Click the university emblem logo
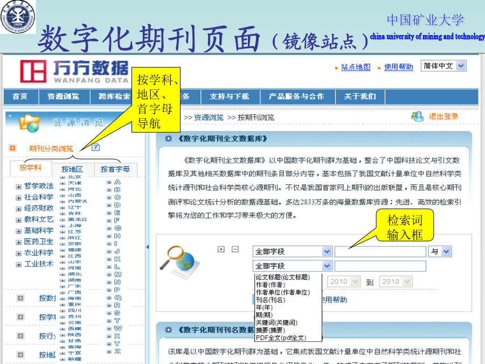 (18, 17)
